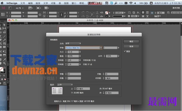Image resolution: width=182 pixels, height=111 pixels.
Task: Open the 起点 start point dropdown
Action: pyautogui.click(x=65, y=85)
